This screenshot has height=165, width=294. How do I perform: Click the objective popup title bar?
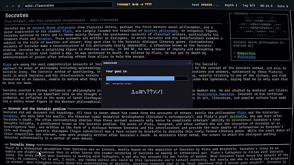[147, 63]
